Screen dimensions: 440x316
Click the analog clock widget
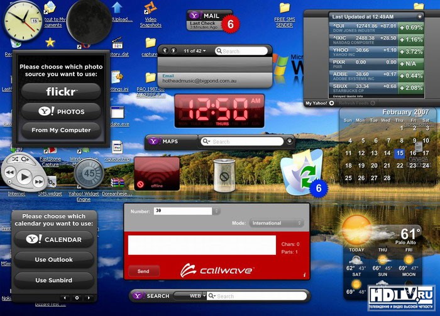23,21
